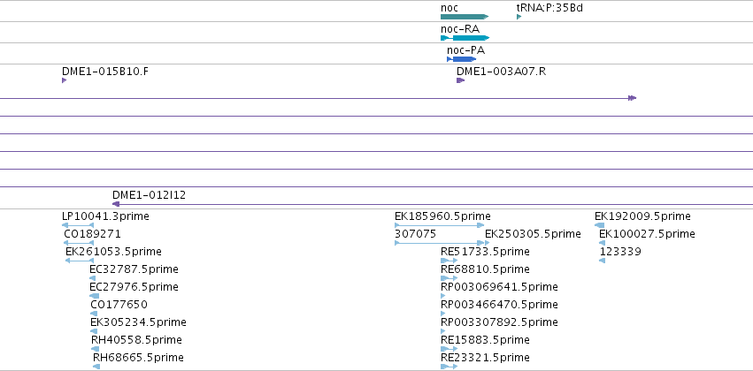Click the EC27976.5prime EST arrow
This screenshot has height=371, width=753.
coord(94,296)
